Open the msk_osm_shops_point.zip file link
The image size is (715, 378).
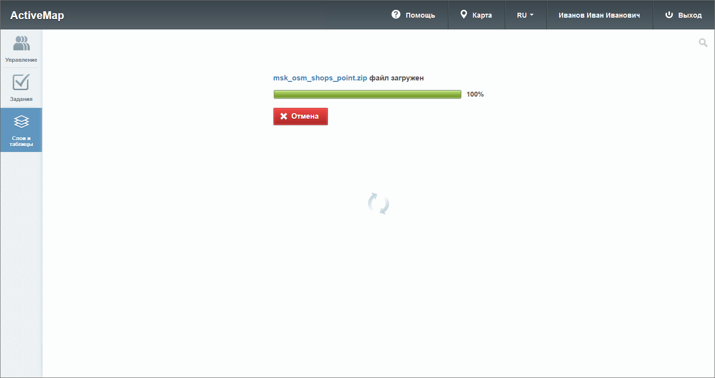[320, 78]
